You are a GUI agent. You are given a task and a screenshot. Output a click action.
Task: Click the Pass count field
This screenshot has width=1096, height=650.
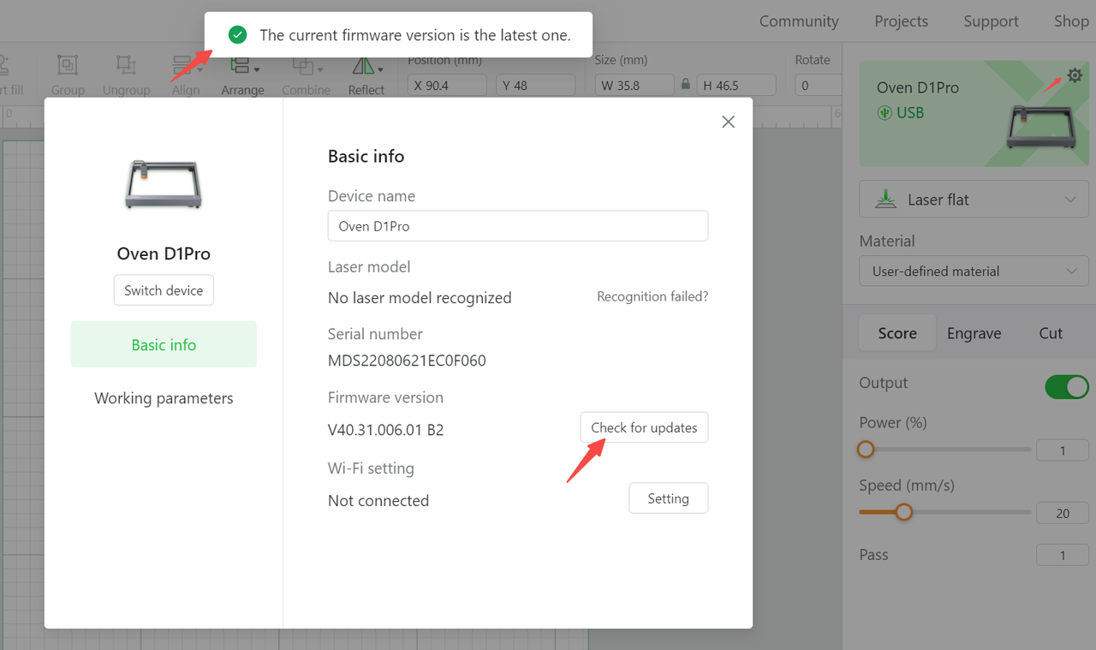(x=1063, y=555)
